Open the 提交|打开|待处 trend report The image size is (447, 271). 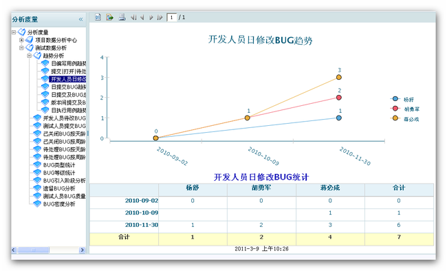coord(68,72)
